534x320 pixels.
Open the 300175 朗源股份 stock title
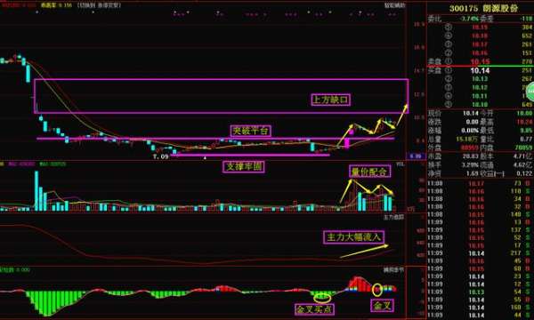483,9
